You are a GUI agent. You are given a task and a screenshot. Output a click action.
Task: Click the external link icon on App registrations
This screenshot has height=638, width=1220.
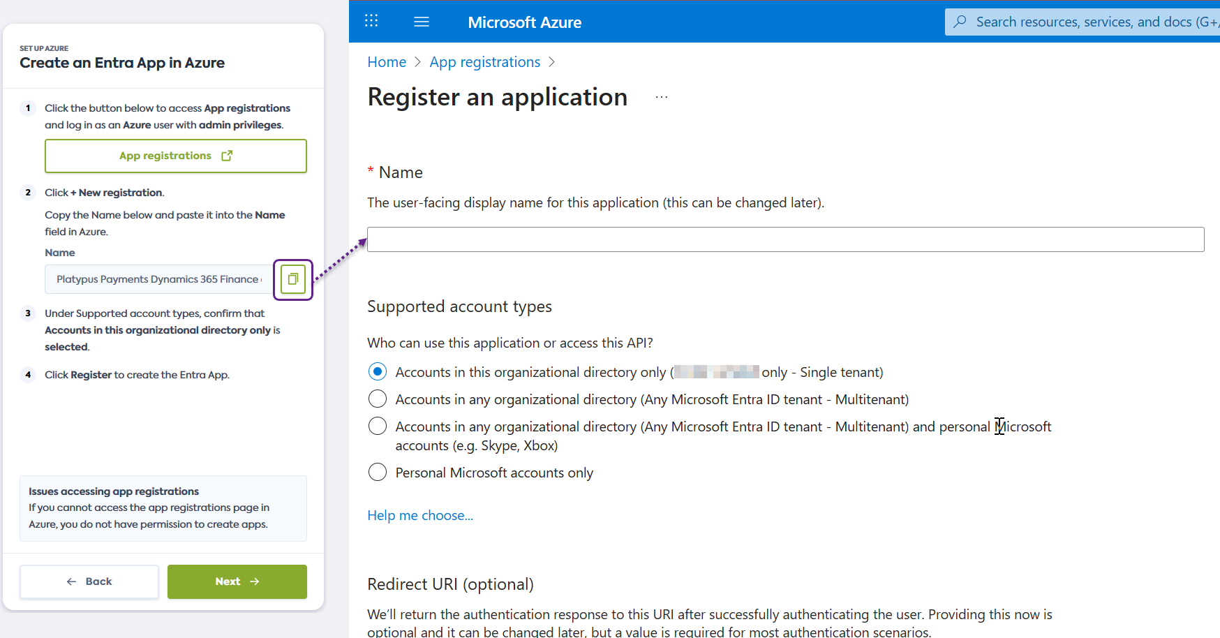click(227, 156)
